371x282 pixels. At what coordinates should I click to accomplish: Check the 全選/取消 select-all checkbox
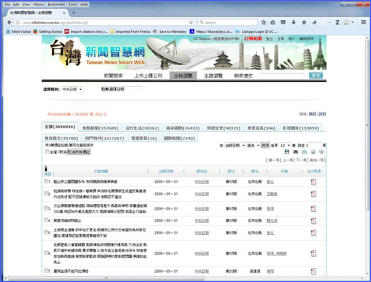[x=47, y=152]
